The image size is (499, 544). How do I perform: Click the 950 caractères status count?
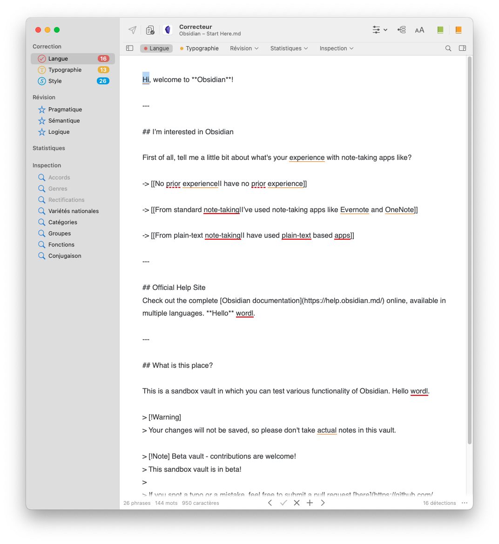(x=201, y=503)
